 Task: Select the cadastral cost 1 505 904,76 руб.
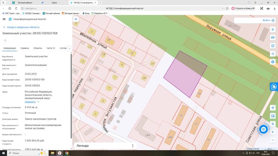coord(34,140)
